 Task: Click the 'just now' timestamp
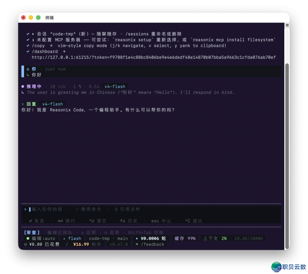[55, 69]
